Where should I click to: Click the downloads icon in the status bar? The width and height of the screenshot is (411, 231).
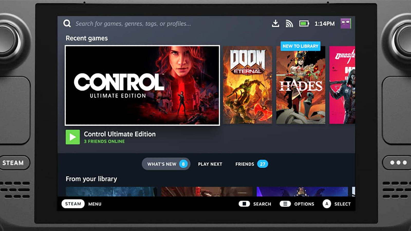[x=275, y=23]
